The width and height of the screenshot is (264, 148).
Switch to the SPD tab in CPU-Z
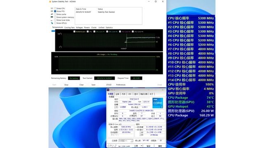coord(130,94)
